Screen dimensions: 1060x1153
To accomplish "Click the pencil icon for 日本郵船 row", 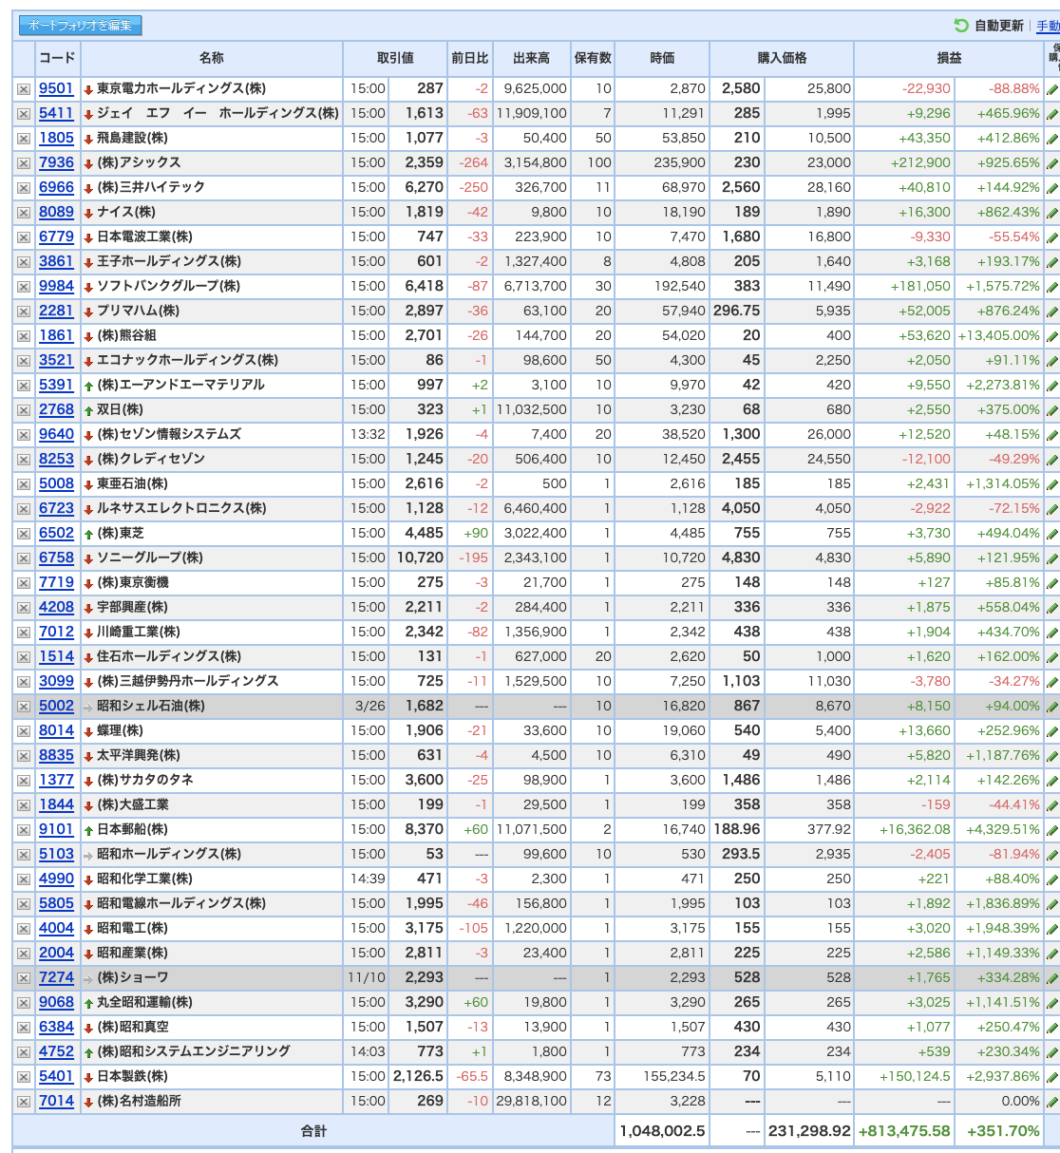I will [1052, 830].
